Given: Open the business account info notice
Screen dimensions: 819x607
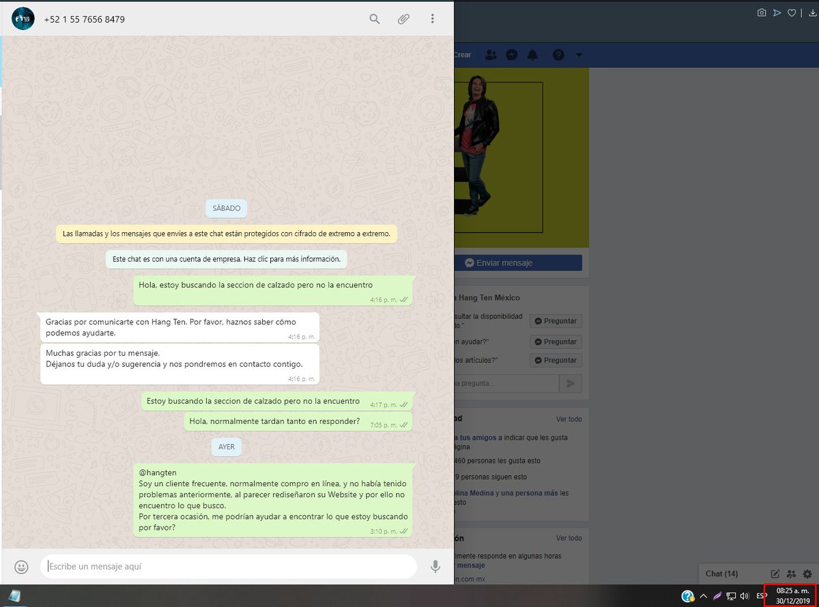Looking at the screenshot, I should coord(227,260).
